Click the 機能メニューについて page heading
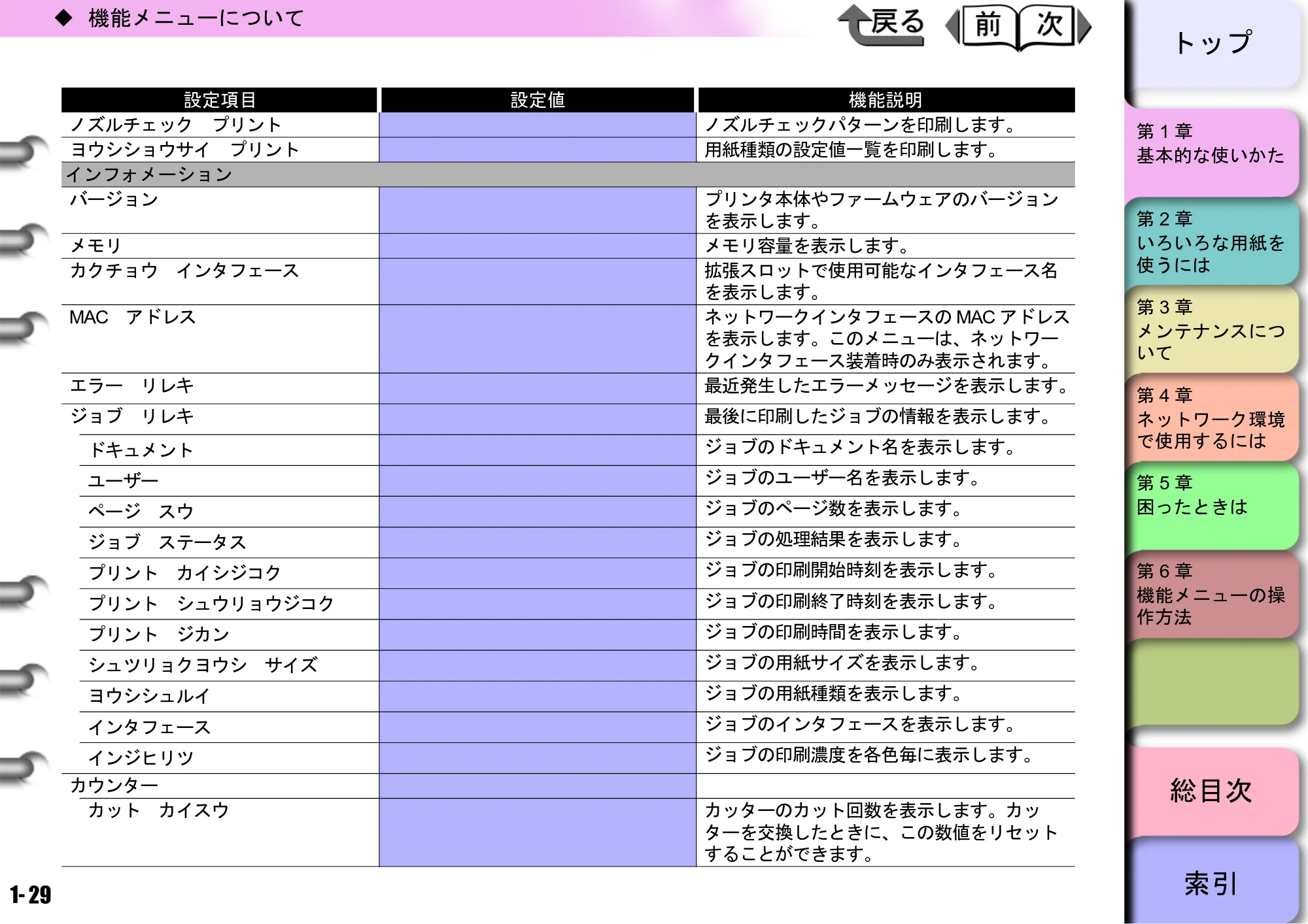This screenshot has height=924, width=1308. coord(196,18)
